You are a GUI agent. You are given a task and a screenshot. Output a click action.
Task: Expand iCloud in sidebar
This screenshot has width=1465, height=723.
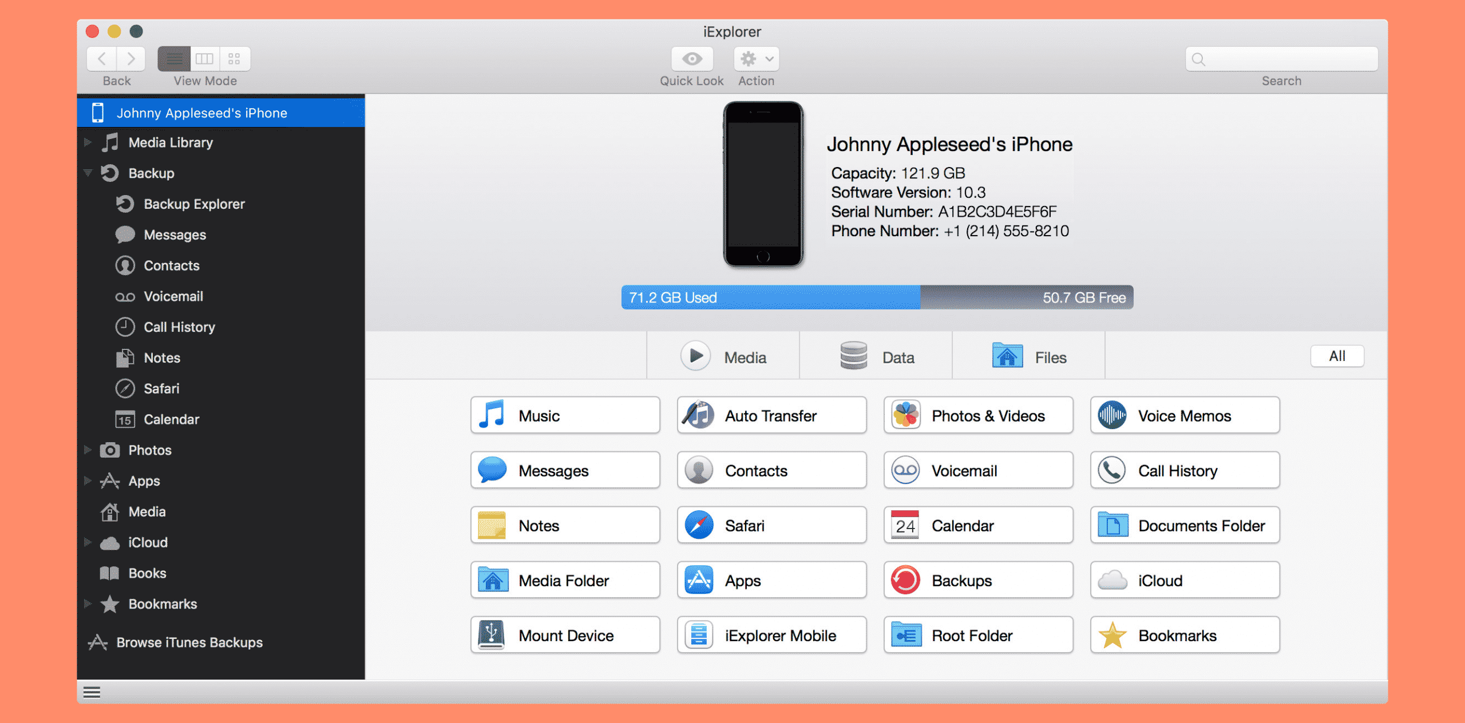pyautogui.click(x=88, y=542)
